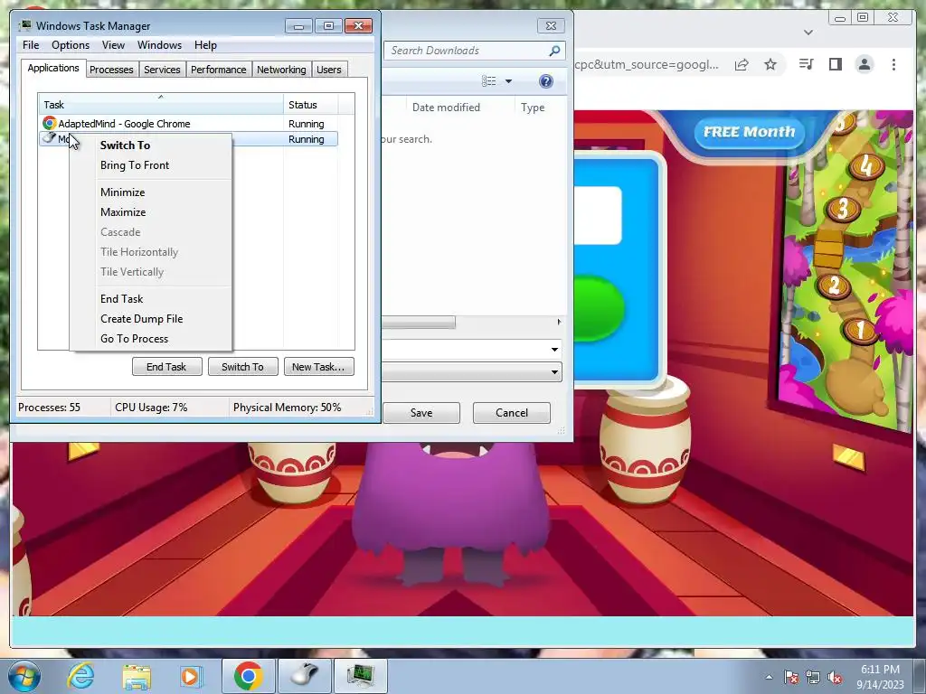
Task: Click the share page icon in Chrome
Action: tap(742, 64)
